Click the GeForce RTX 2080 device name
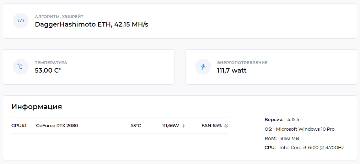The height and width of the screenshot is (164, 360). (57, 126)
